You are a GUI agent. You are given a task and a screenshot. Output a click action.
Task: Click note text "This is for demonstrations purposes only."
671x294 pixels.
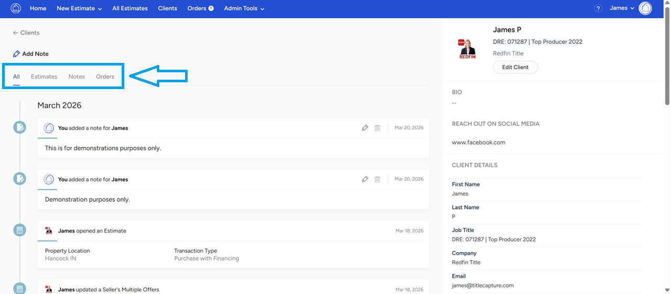coord(103,148)
